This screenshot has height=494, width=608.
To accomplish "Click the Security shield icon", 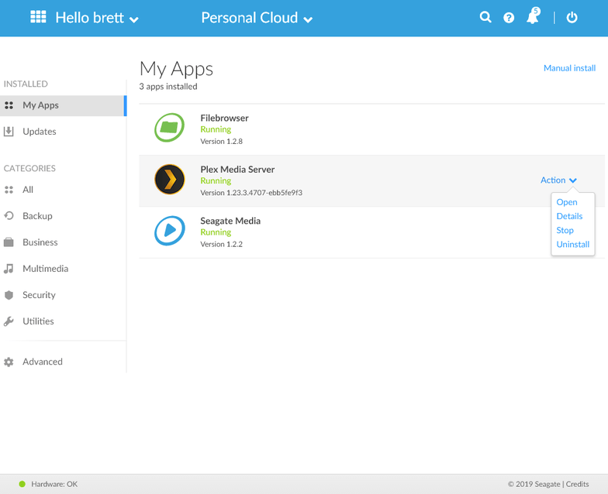I will pos(9,295).
